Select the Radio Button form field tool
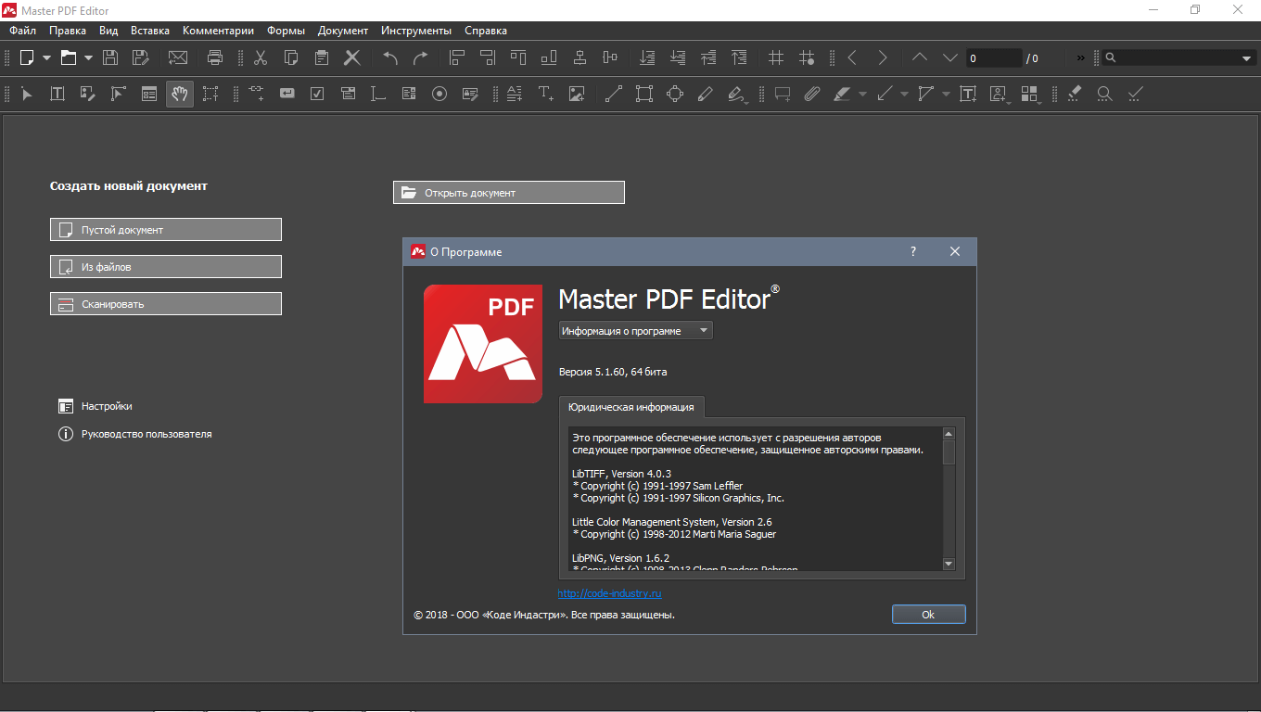Viewport: 1261px width, 712px height. tap(439, 94)
